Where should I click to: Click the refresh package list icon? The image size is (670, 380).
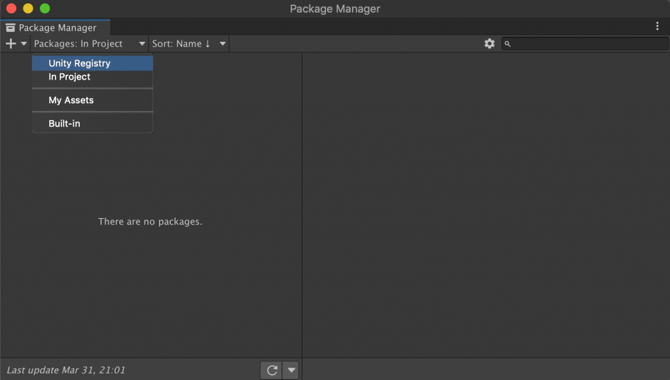click(x=271, y=370)
